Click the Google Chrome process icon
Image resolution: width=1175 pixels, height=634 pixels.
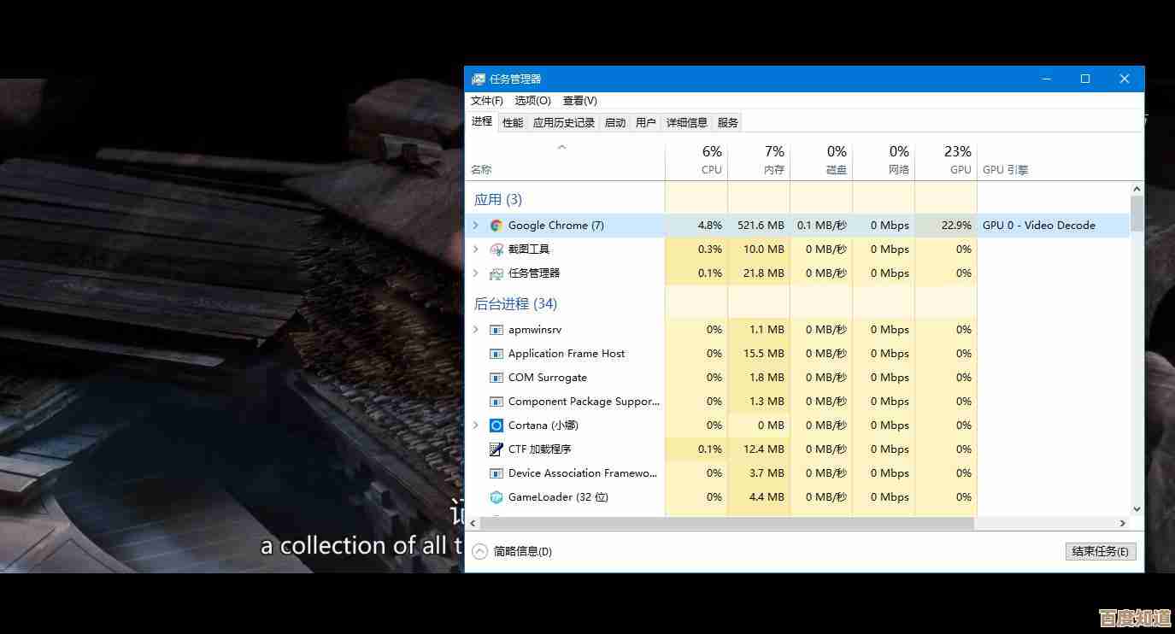pos(496,226)
